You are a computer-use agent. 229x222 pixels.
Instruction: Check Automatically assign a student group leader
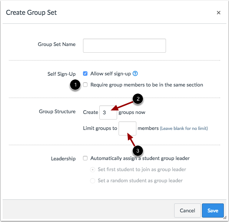coord(85,158)
